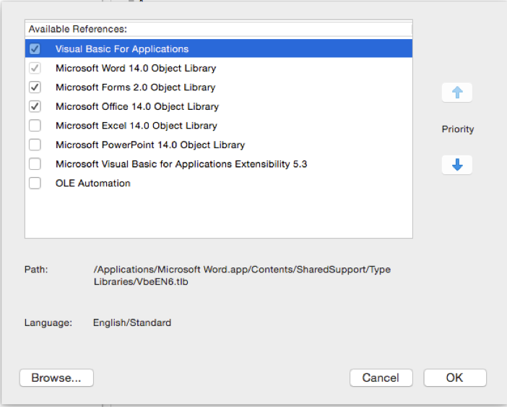Click the 'Available References:' header
This screenshot has width=507, height=407.
coord(77,29)
